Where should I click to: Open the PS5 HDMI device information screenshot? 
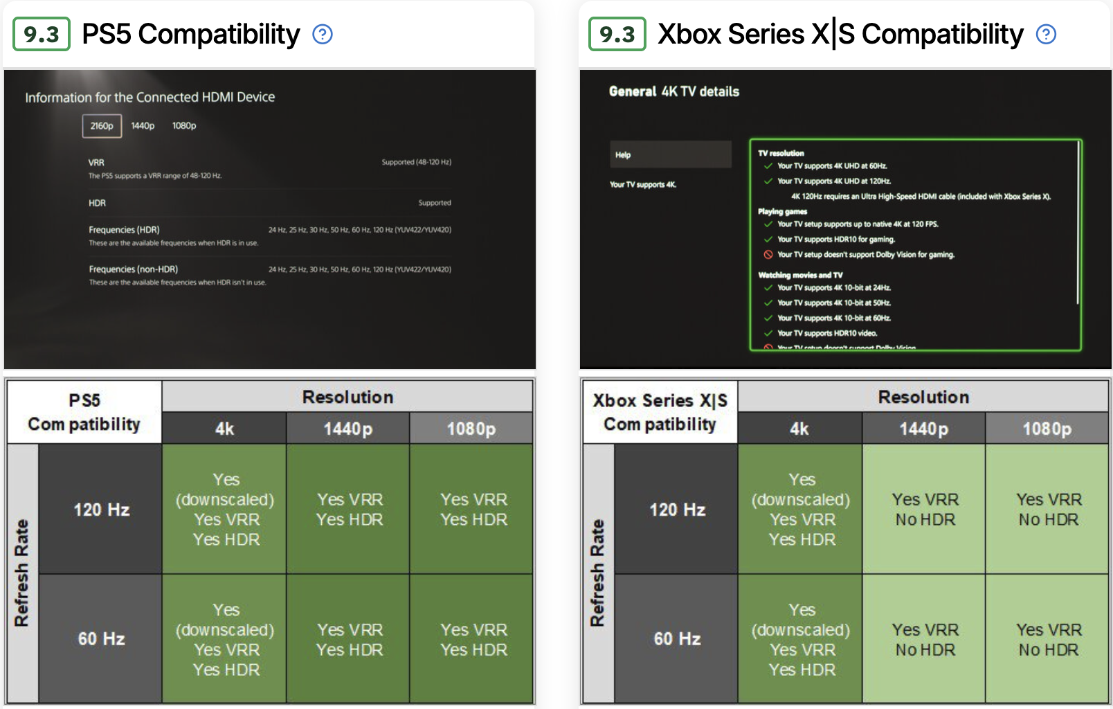pyautogui.click(x=270, y=219)
